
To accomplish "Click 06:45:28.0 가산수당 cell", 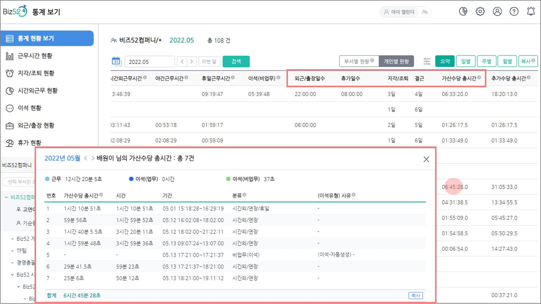I will click(x=455, y=187).
